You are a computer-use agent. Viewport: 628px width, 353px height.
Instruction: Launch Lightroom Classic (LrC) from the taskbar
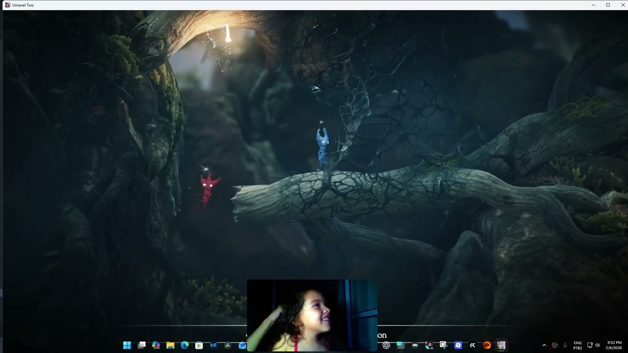point(213,345)
